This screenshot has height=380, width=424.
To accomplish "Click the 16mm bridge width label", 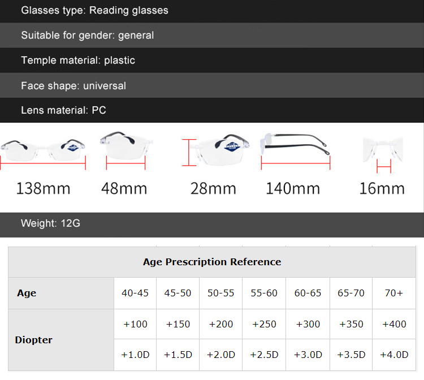I will coord(382,188).
